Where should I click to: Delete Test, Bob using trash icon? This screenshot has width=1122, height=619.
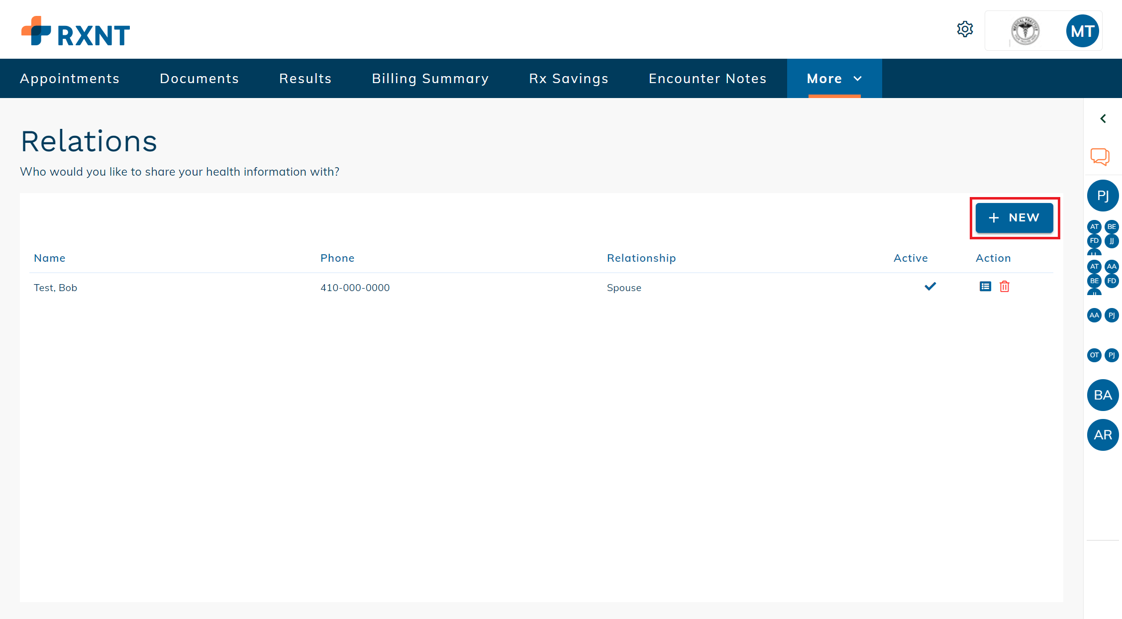(1005, 287)
